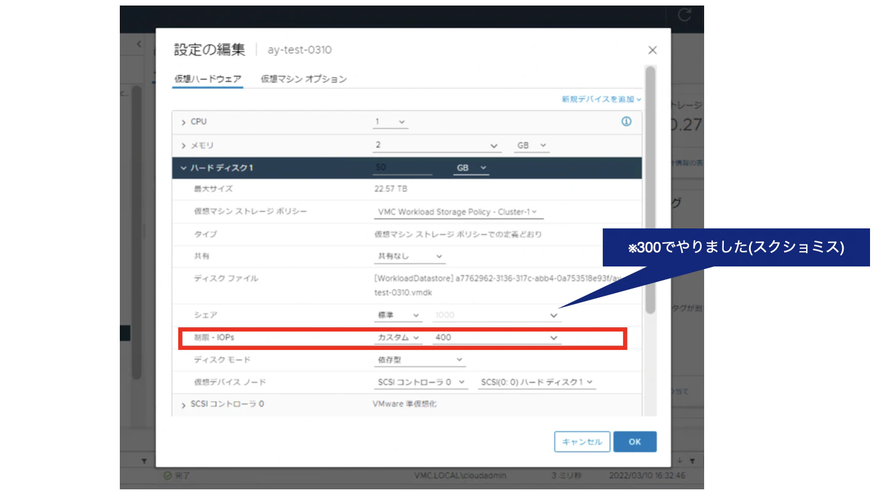Select the 仮想ハードウェア tab
This screenshot has height=501, width=886.
click(207, 79)
